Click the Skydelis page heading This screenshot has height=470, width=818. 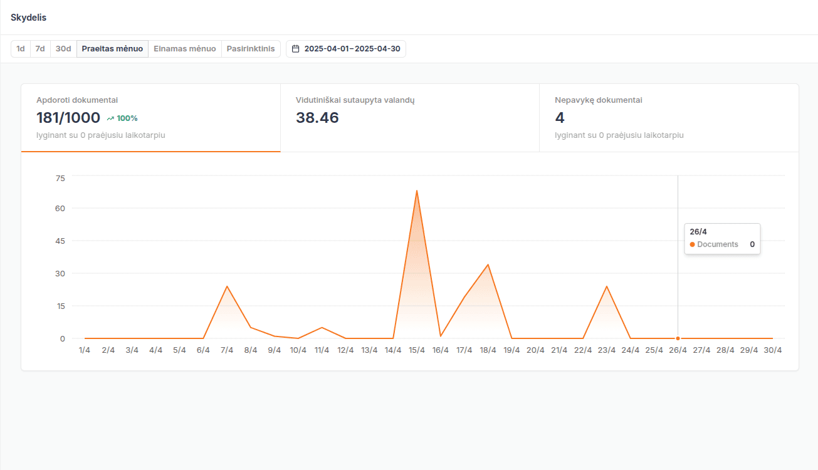(28, 18)
